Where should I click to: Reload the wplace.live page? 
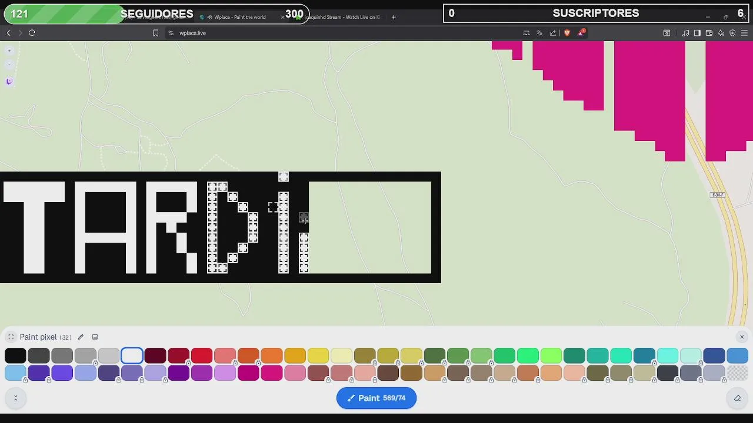click(x=32, y=33)
